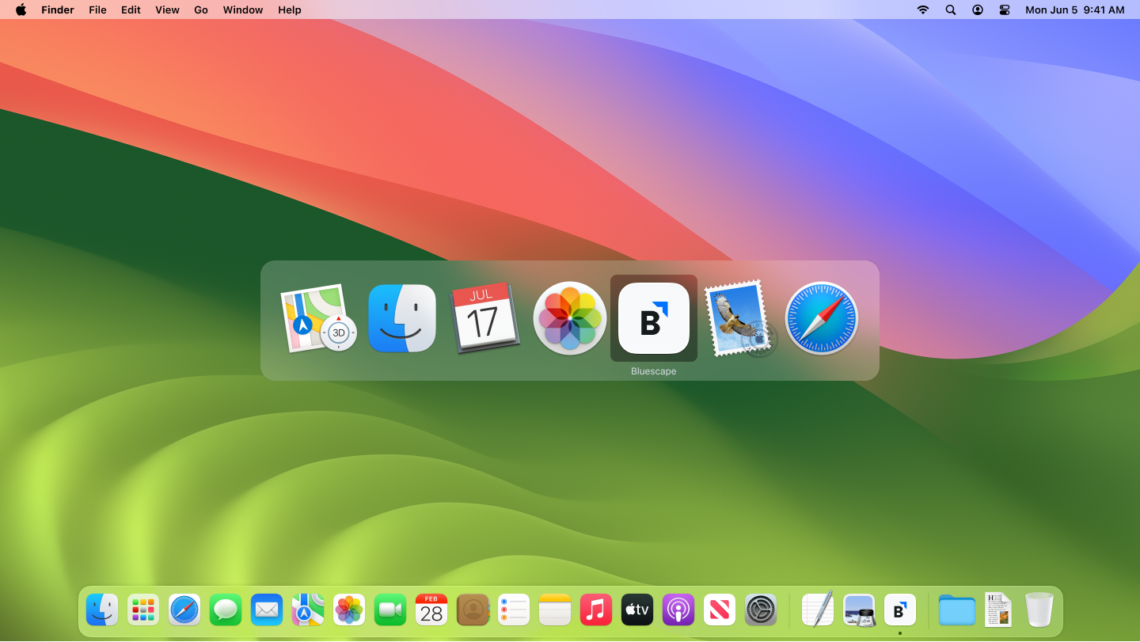
Task: Select Bluescape in the app switcher
Action: click(x=653, y=318)
